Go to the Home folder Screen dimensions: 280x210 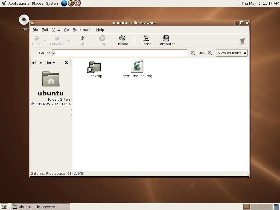(x=146, y=41)
